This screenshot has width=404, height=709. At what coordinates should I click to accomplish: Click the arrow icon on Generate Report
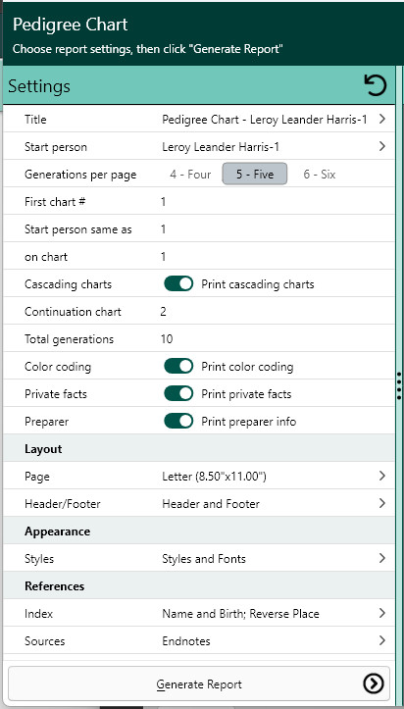(x=374, y=684)
